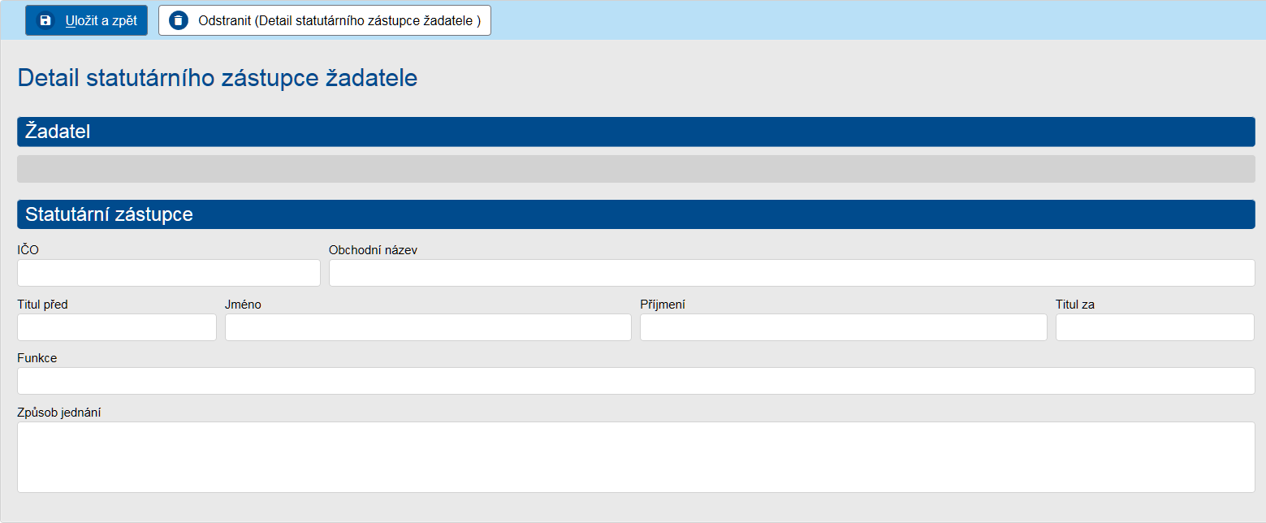1266x523 pixels.
Task: Click the Obchodní název field
Action: coord(790,272)
